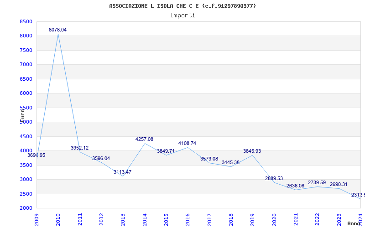Screen dimensions: 365x228
Task: Click the 2023 x-axis year label
Action: (x=339, y=219)
